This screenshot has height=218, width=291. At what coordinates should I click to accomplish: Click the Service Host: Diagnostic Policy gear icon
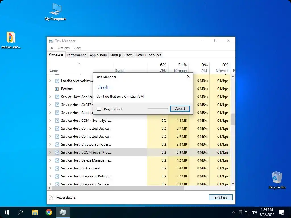coord(57,176)
